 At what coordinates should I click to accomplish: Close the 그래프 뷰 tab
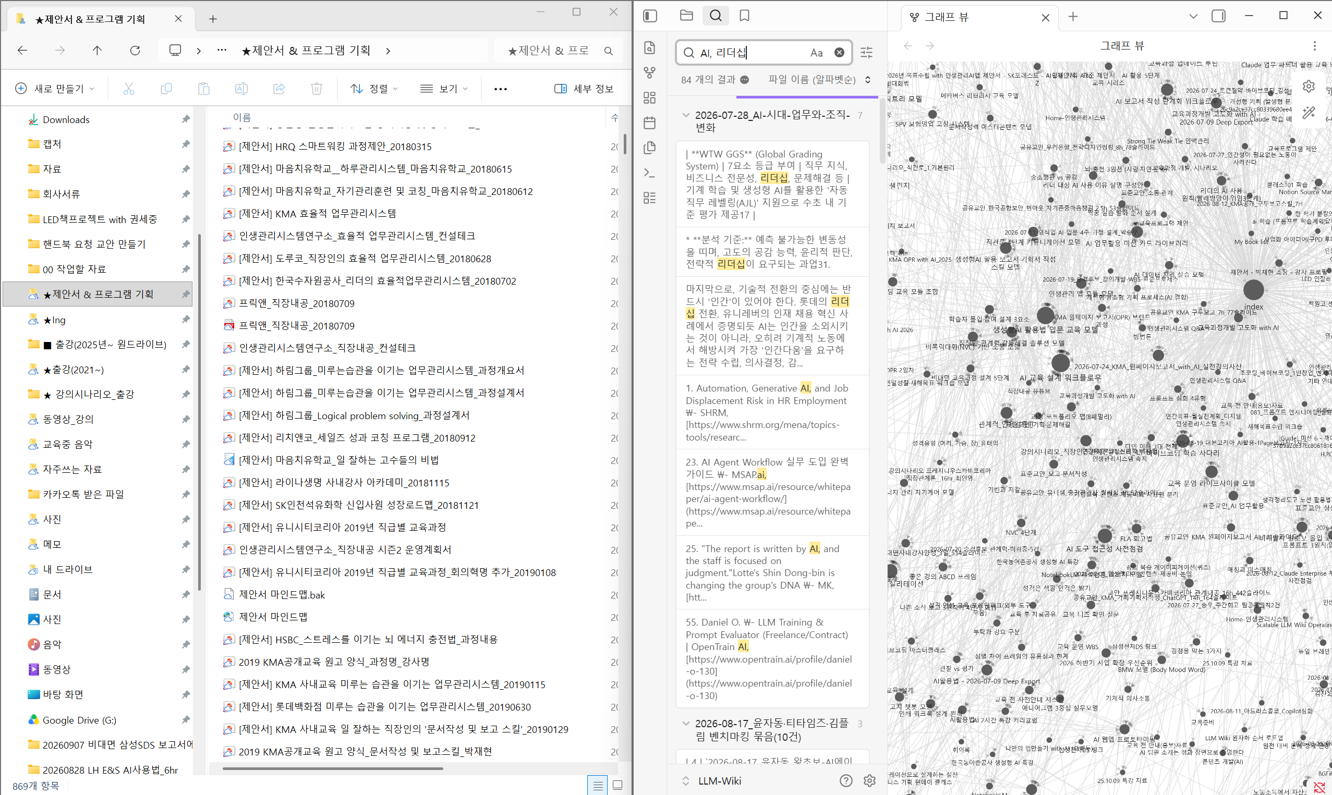click(1045, 18)
